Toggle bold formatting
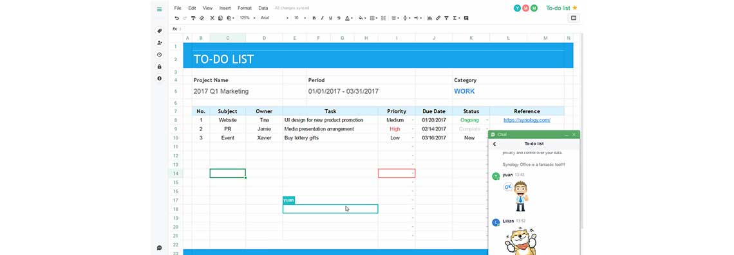Screen dimensions: 734x255 coord(314,18)
